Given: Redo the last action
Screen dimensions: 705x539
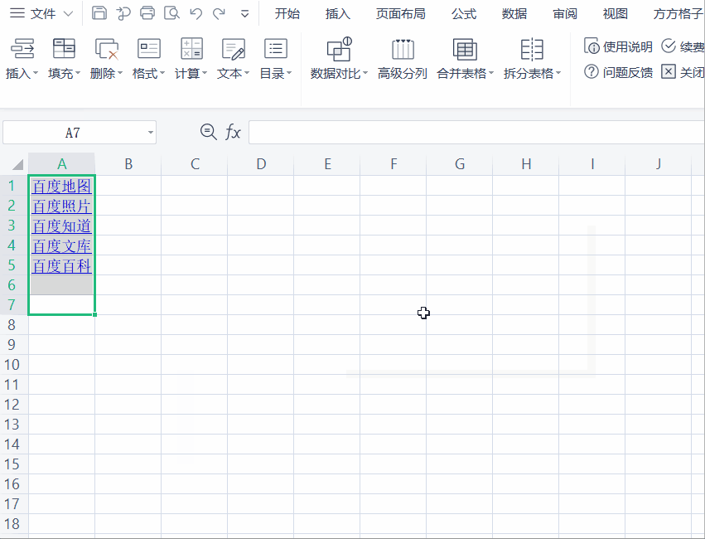Looking at the screenshot, I should [219, 13].
